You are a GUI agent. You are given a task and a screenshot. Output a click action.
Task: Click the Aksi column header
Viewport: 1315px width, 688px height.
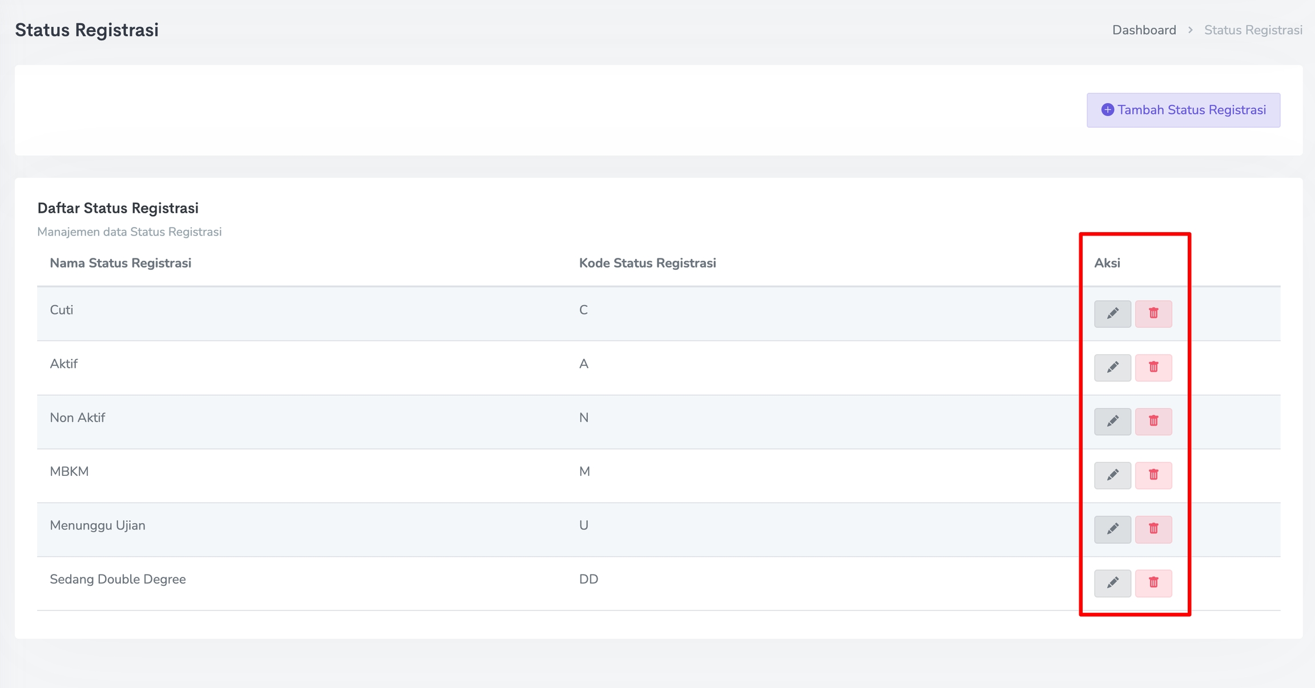[1107, 263]
